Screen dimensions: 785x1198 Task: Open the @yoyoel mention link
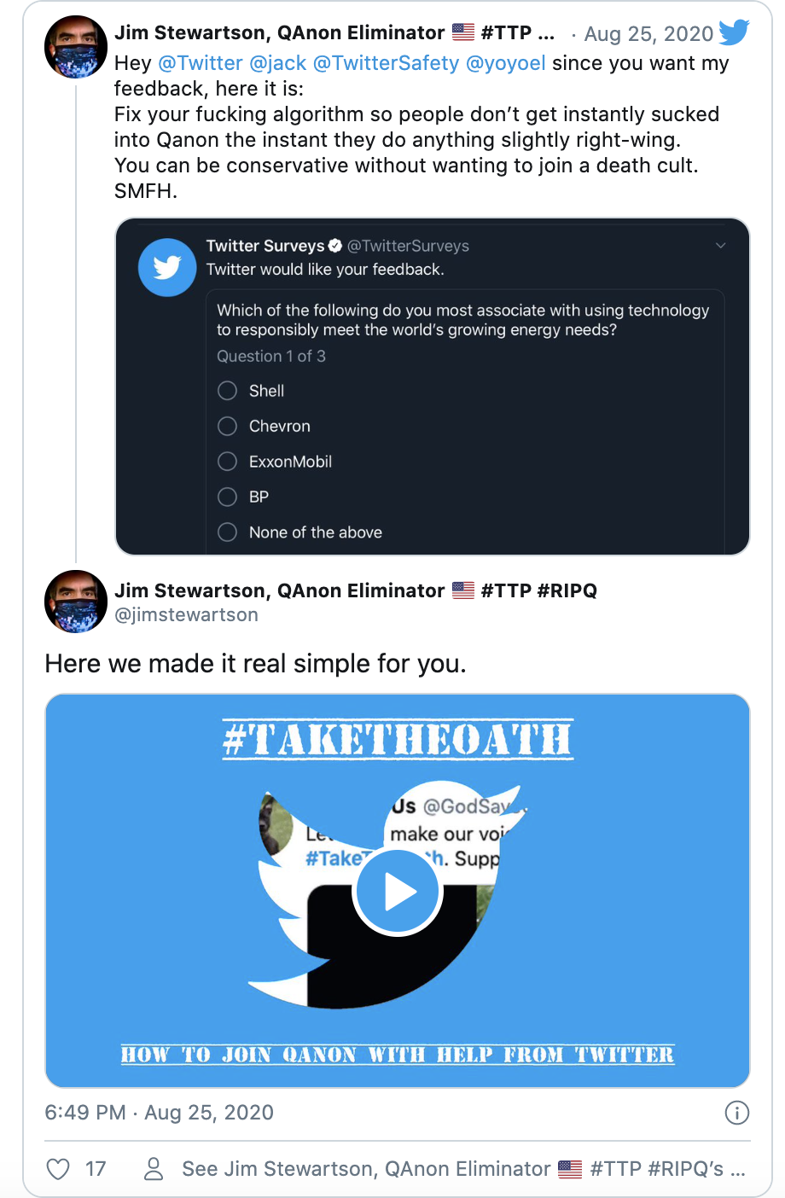click(x=506, y=63)
